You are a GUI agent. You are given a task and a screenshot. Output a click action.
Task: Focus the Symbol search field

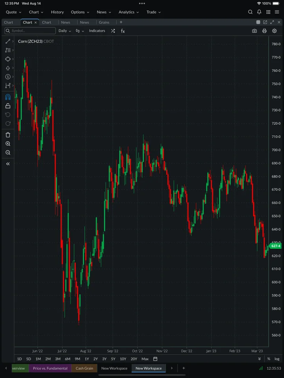pyautogui.click(x=30, y=31)
